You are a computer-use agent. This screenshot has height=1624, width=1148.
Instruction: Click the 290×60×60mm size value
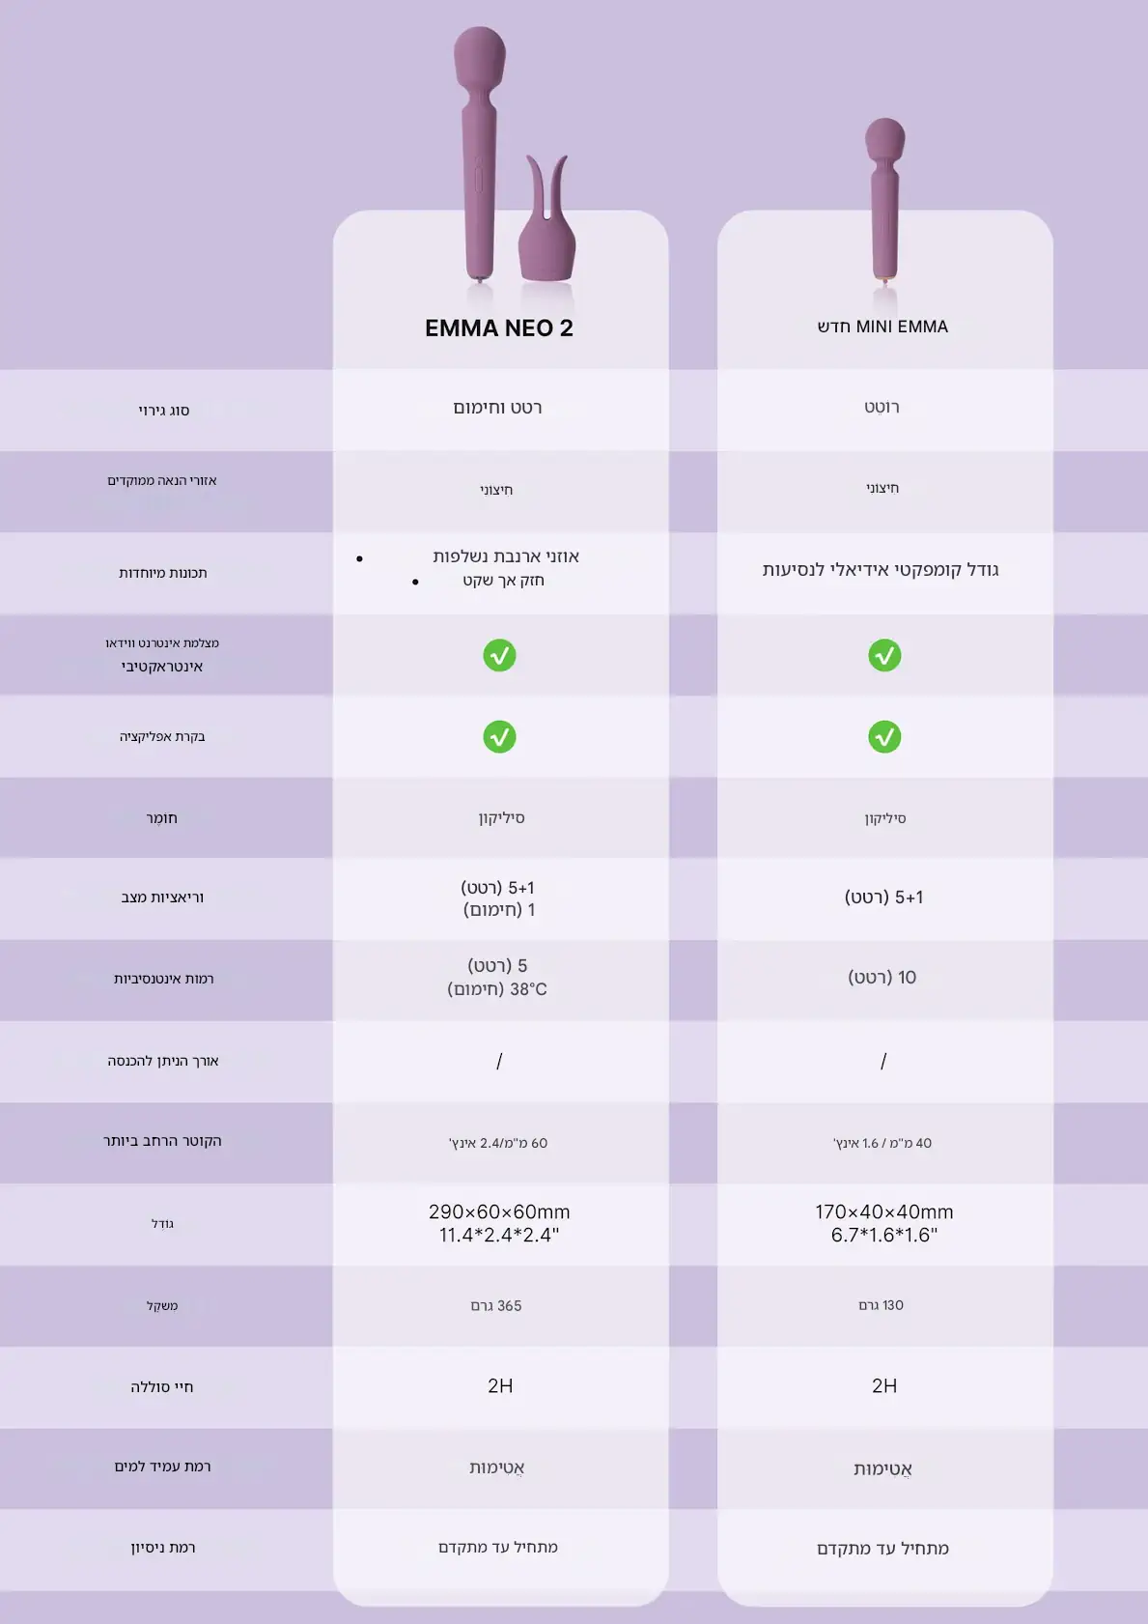click(x=499, y=1211)
